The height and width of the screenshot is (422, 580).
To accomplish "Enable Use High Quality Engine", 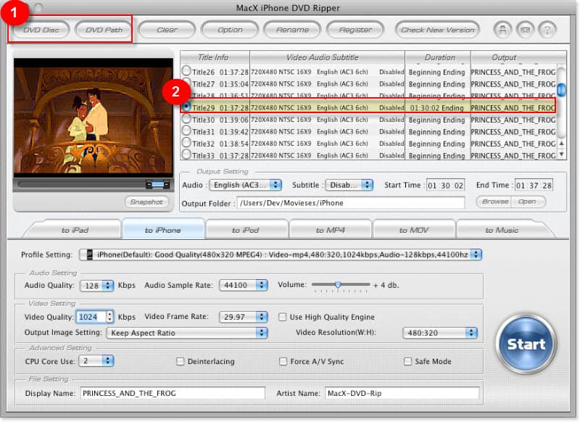I will [283, 315].
